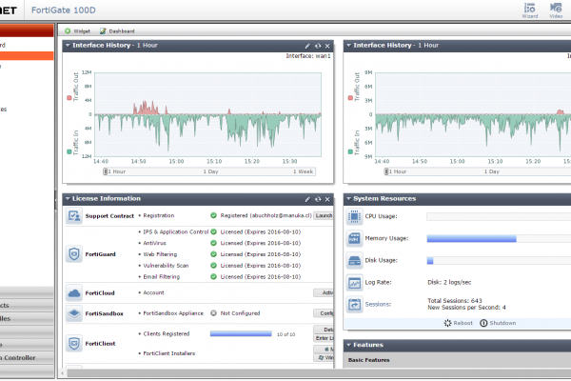Click the AntiVirus license entry

pos(155,243)
